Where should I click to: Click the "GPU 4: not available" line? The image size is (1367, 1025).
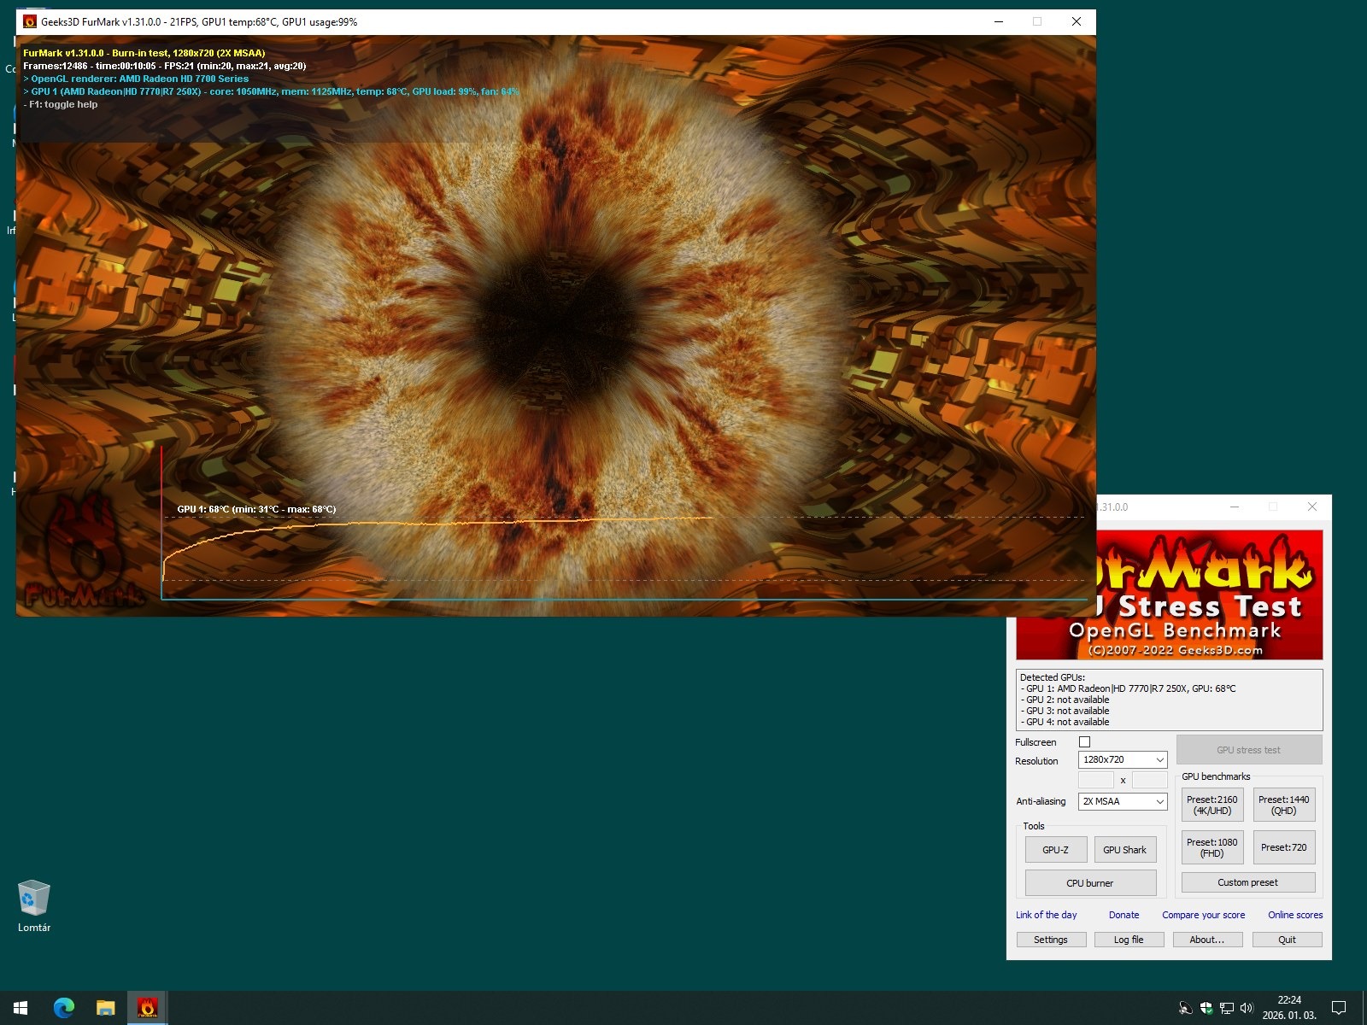click(x=1065, y=722)
